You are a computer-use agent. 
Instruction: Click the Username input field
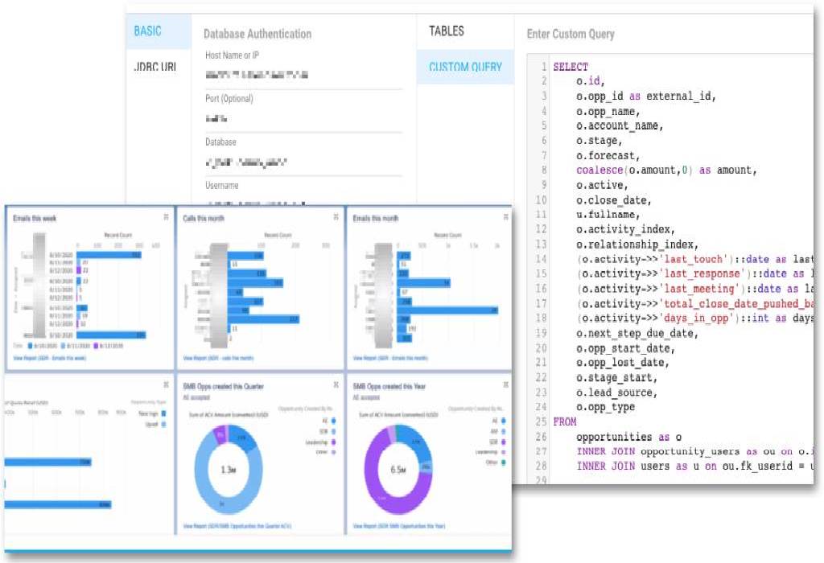(303, 202)
